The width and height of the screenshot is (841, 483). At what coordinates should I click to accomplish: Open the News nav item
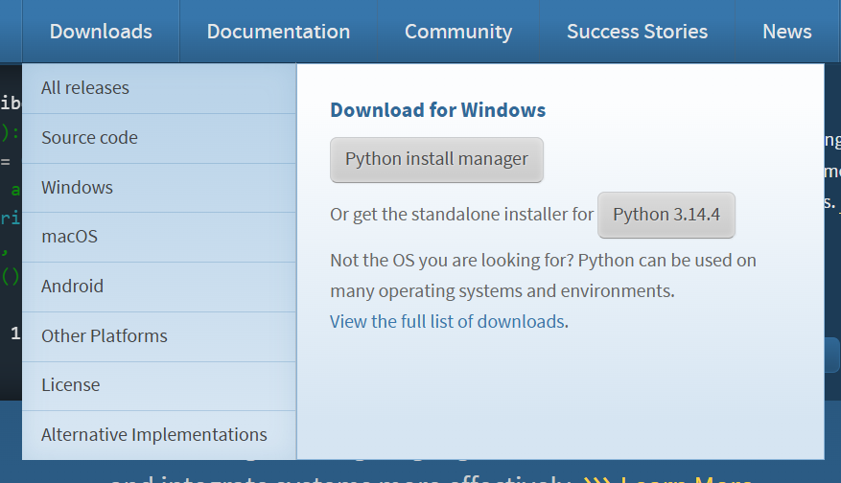[787, 31]
